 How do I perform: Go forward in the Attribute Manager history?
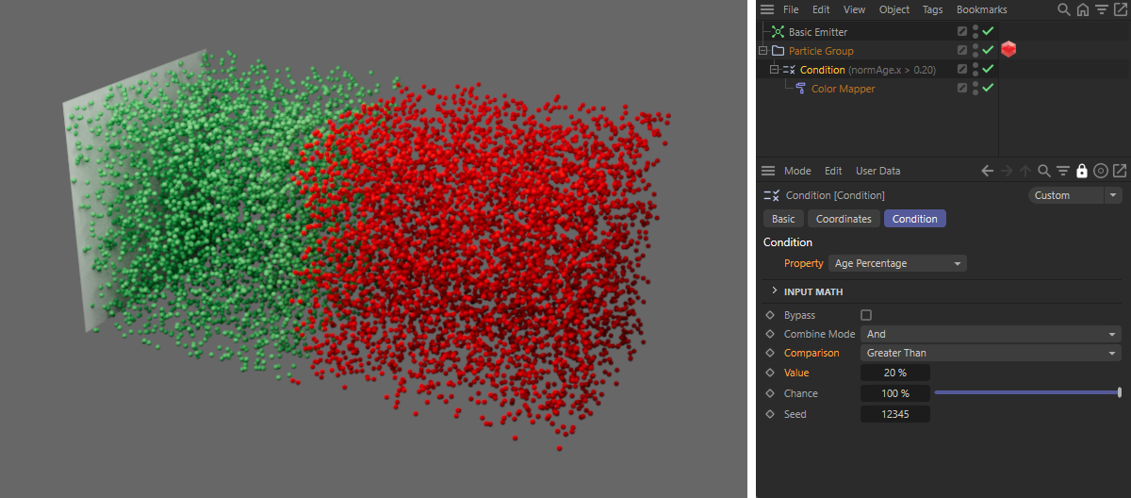pyautogui.click(x=1006, y=171)
